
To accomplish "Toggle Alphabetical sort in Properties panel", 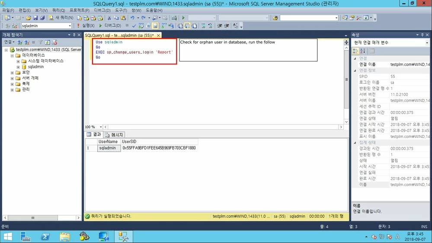I will pyautogui.click(x=362, y=51).
